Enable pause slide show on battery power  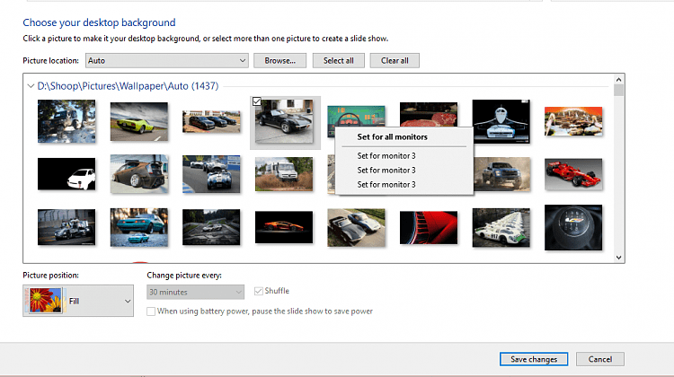(x=151, y=311)
